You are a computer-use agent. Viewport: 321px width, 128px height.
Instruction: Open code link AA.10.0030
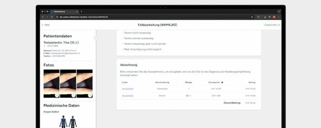pyautogui.click(x=128, y=89)
